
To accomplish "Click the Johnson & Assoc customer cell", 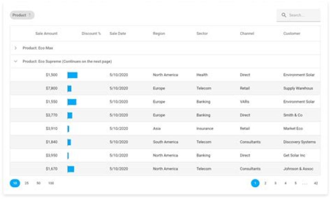I will 298,169.
